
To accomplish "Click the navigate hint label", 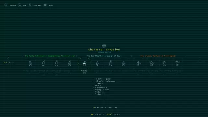I will point(99,114).
